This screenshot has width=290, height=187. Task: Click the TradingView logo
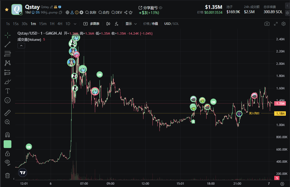point(22,173)
